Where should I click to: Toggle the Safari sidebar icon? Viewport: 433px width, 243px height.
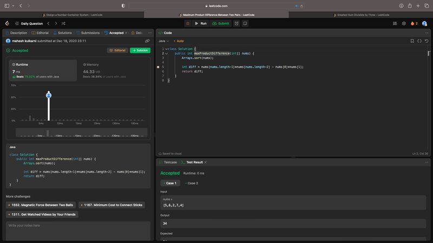(7, 6)
